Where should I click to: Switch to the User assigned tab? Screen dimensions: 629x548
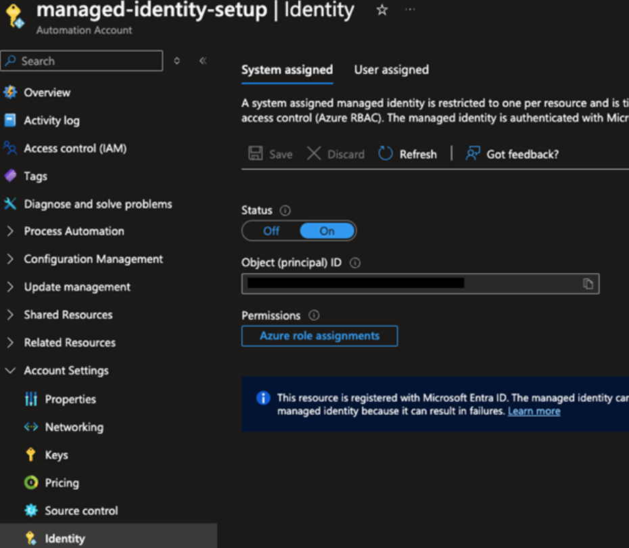(391, 70)
